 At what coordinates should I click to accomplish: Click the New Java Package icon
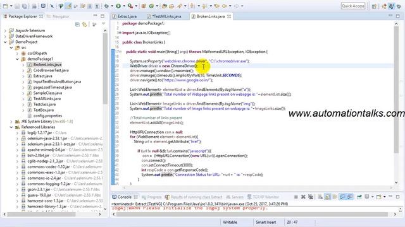tap(144, 6)
